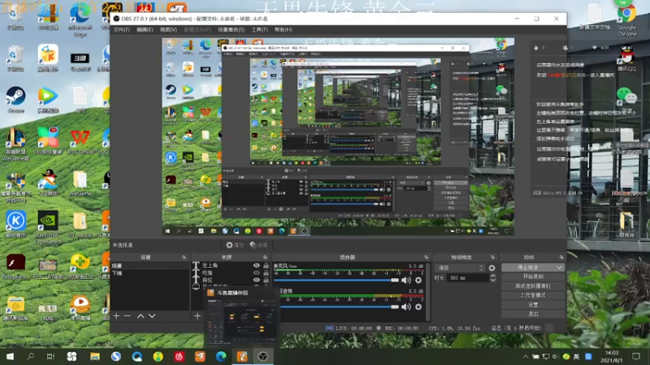650x365 pixels.
Task: Move scene up with the up arrow
Action: tap(141, 316)
